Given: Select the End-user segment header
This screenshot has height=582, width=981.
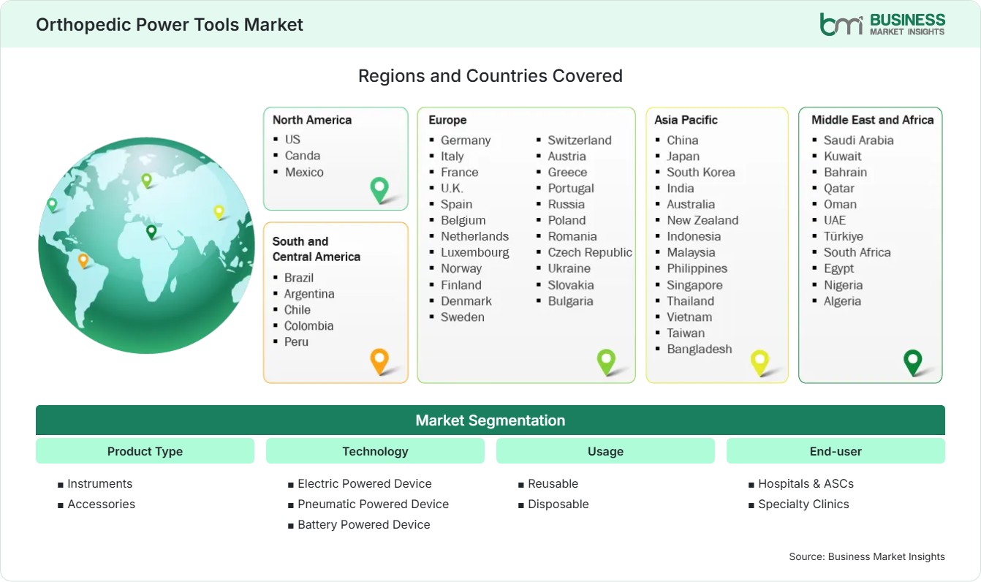Looking at the screenshot, I should [836, 451].
